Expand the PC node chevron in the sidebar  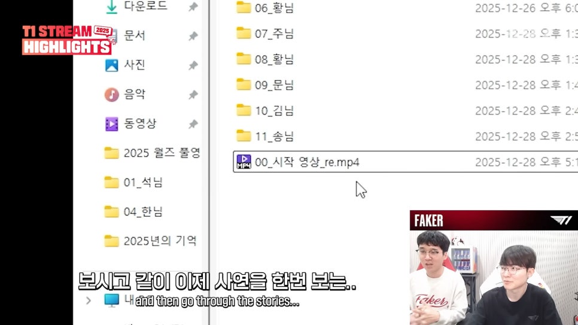(89, 300)
